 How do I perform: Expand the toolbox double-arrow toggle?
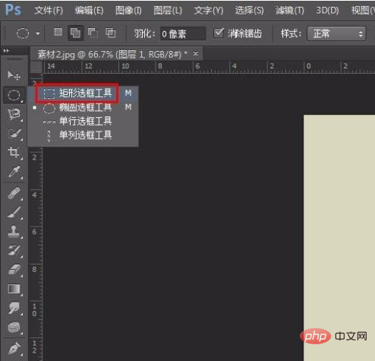click(6, 51)
